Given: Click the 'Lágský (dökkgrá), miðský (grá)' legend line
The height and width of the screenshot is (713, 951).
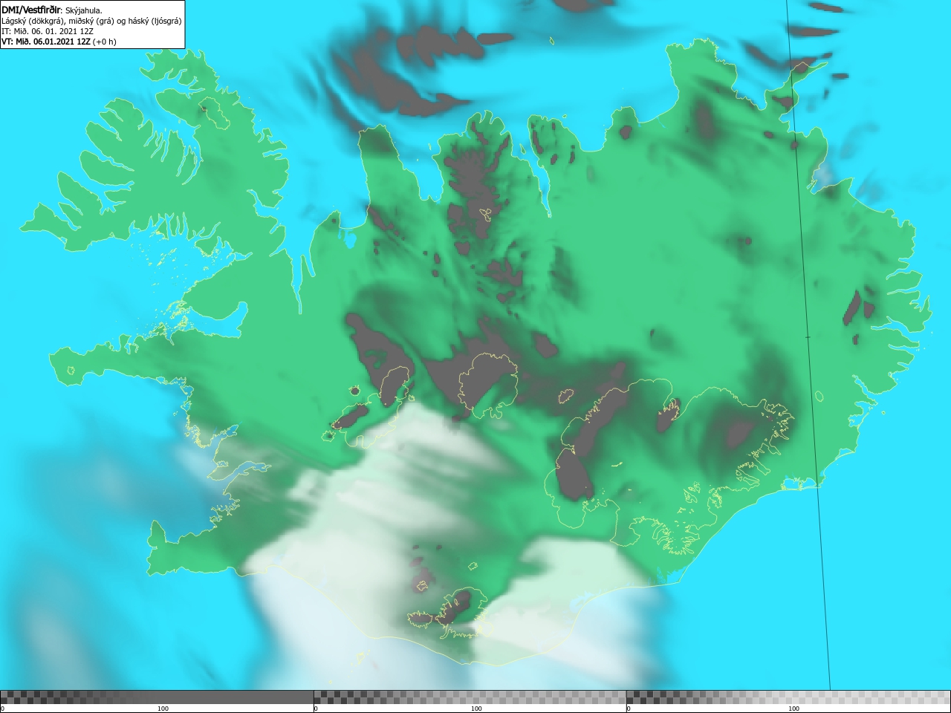Looking at the screenshot, I should pyautogui.click(x=91, y=21).
